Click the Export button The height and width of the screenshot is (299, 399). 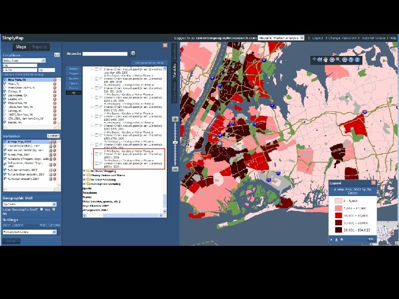pos(11,241)
